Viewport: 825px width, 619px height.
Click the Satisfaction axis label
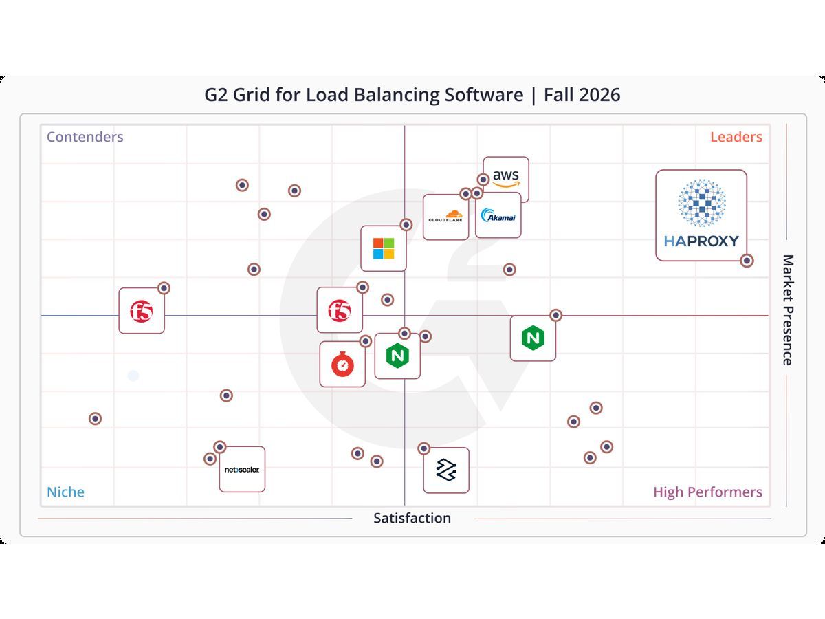[x=412, y=518]
